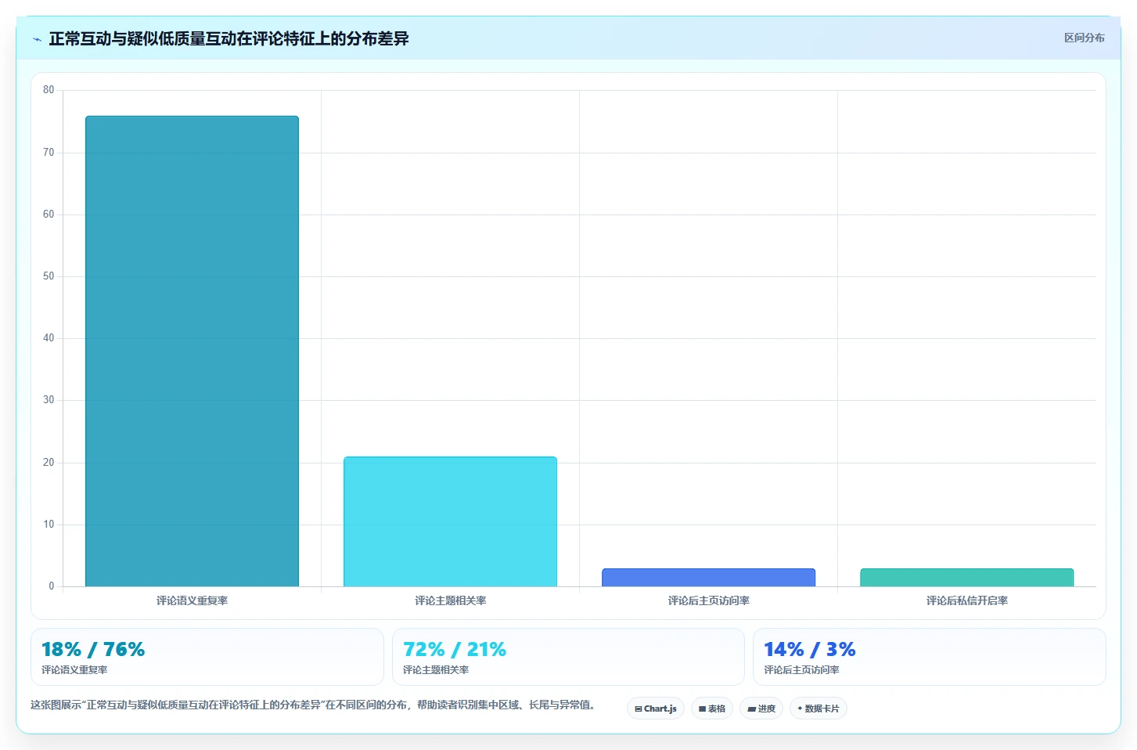Screen dimensions: 1137x750
Task: Click the green 评论后私信开启率 bar
Action: [966, 578]
